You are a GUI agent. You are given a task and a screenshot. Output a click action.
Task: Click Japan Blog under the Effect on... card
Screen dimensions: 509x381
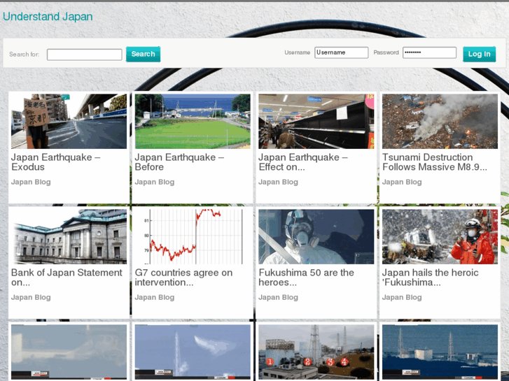(278, 182)
